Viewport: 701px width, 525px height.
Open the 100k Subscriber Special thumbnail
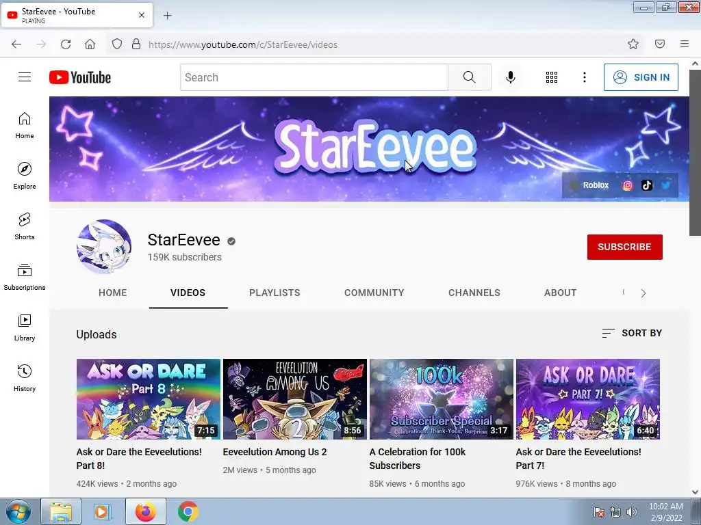click(x=442, y=399)
